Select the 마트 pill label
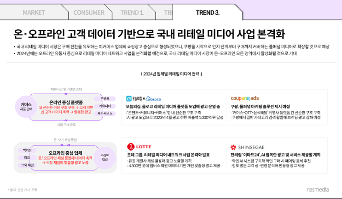This screenshot has height=199, width=342. (27, 158)
